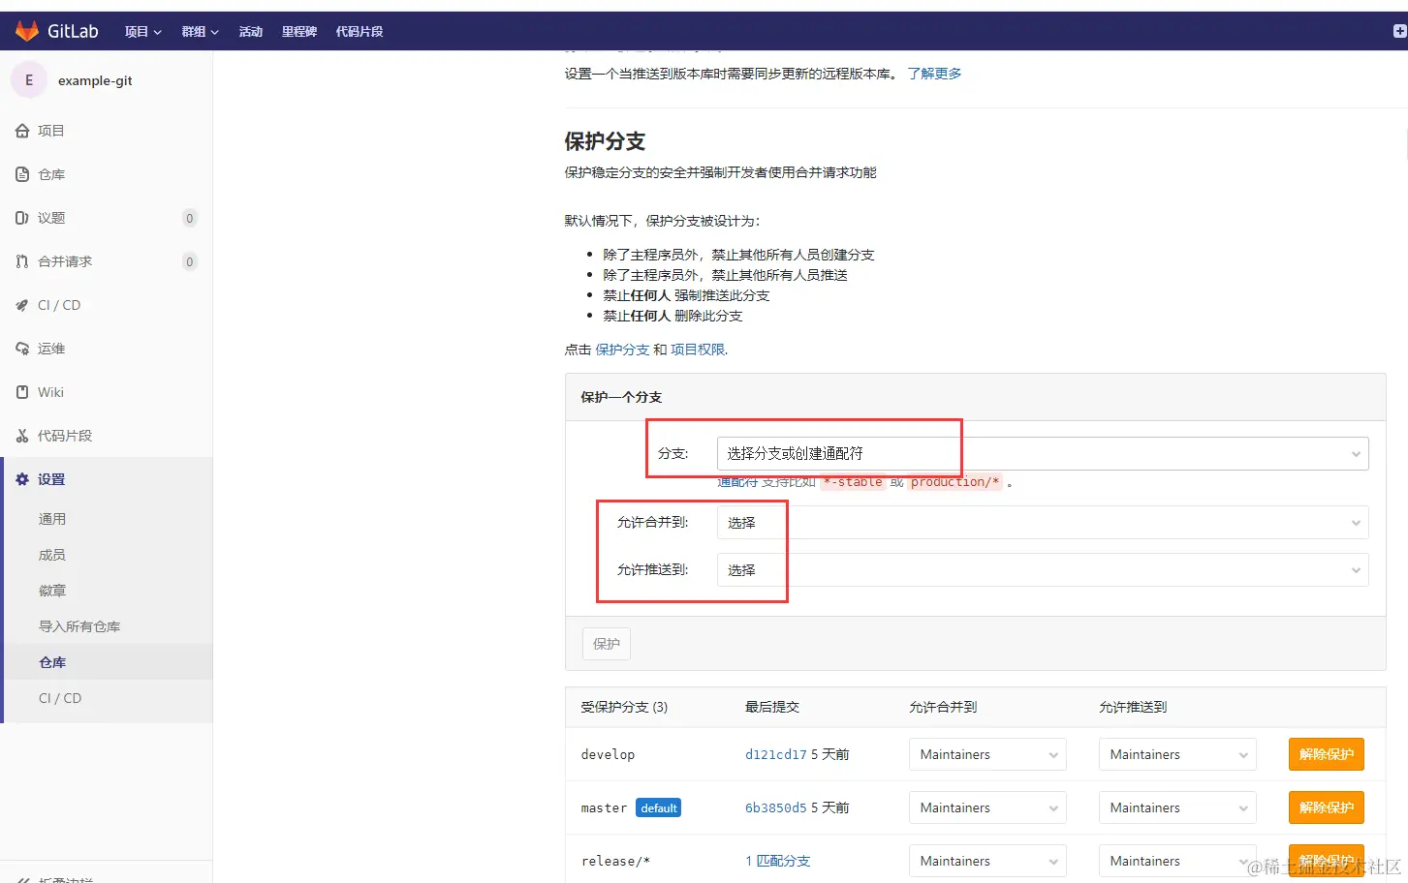Change develop branch merge permission dropdown

coord(987,754)
